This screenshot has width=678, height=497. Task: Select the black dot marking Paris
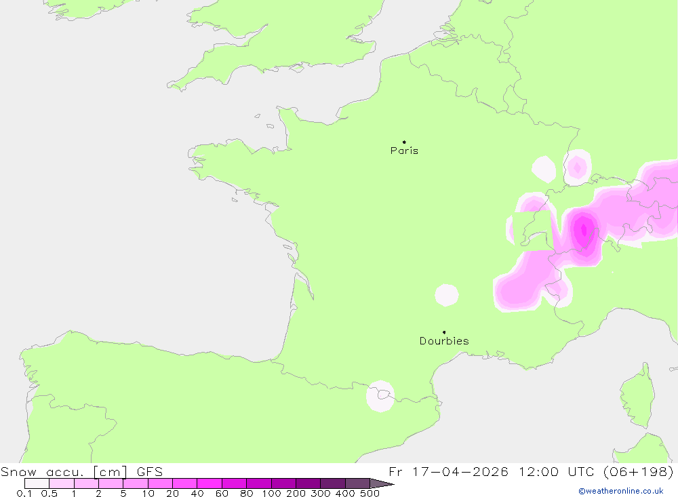404,142
